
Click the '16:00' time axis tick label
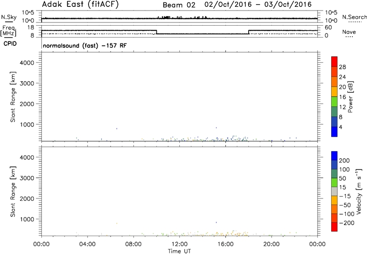[225, 244]
